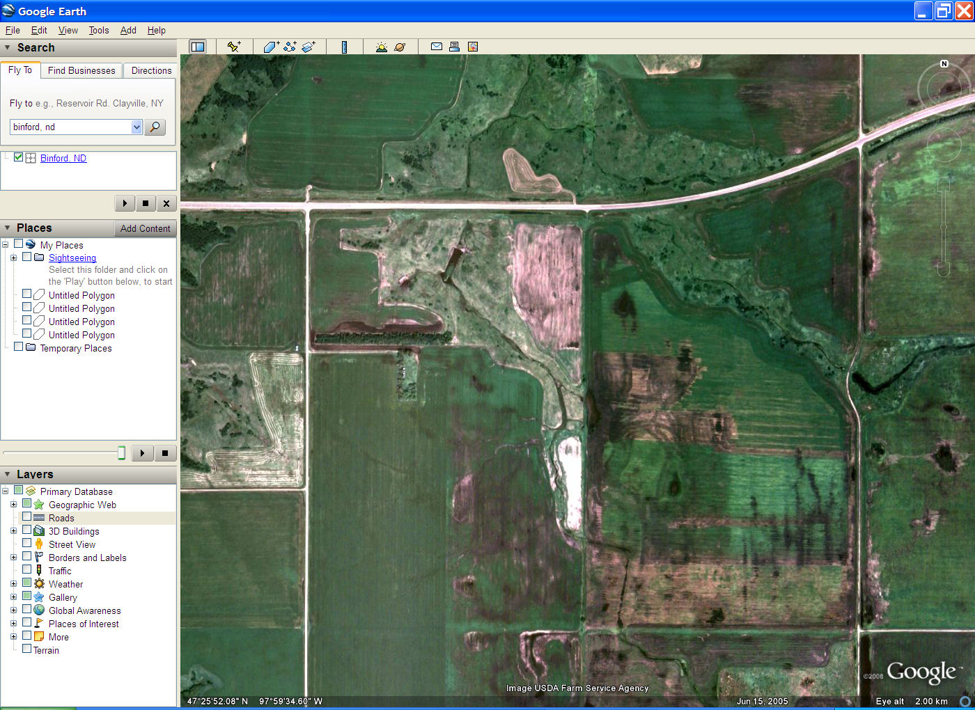The height and width of the screenshot is (710, 975).
Task: View in Google Maps icon
Action: 473,47
